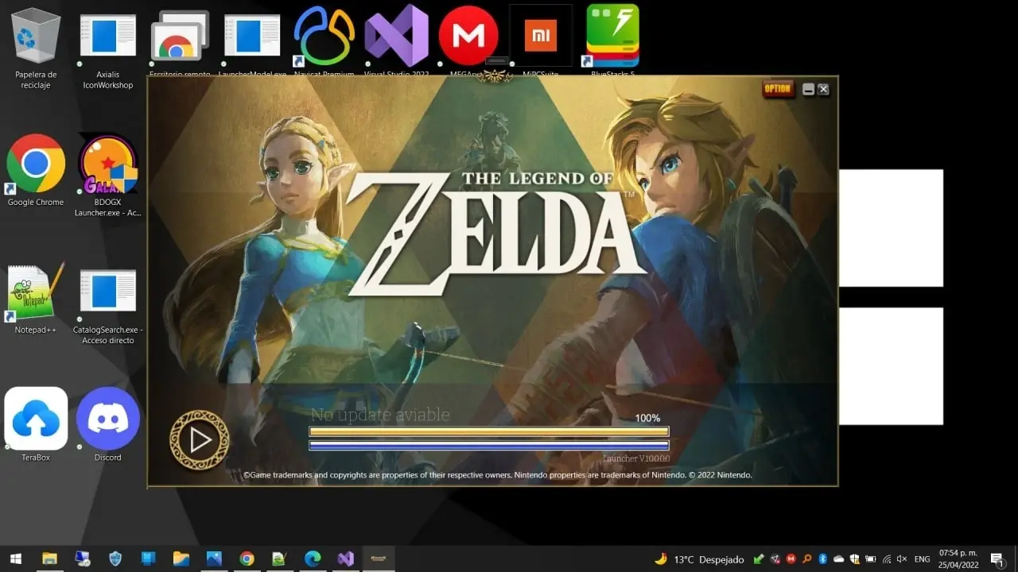The image size is (1018, 572).
Task: Minimize the Zelda launcher window
Action: coord(809,90)
